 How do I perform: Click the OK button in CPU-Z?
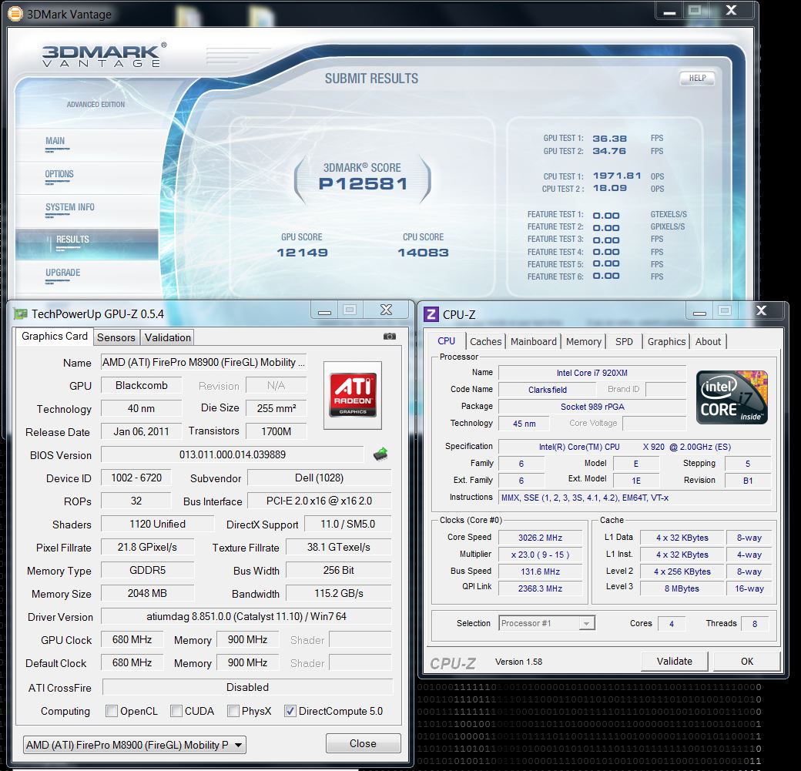[x=747, y=661]
